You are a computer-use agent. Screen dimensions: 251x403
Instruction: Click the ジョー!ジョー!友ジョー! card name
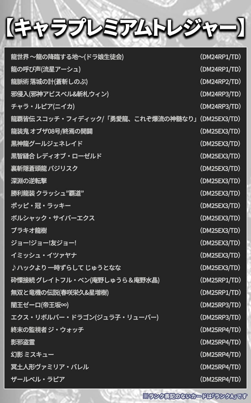(44, 243)
